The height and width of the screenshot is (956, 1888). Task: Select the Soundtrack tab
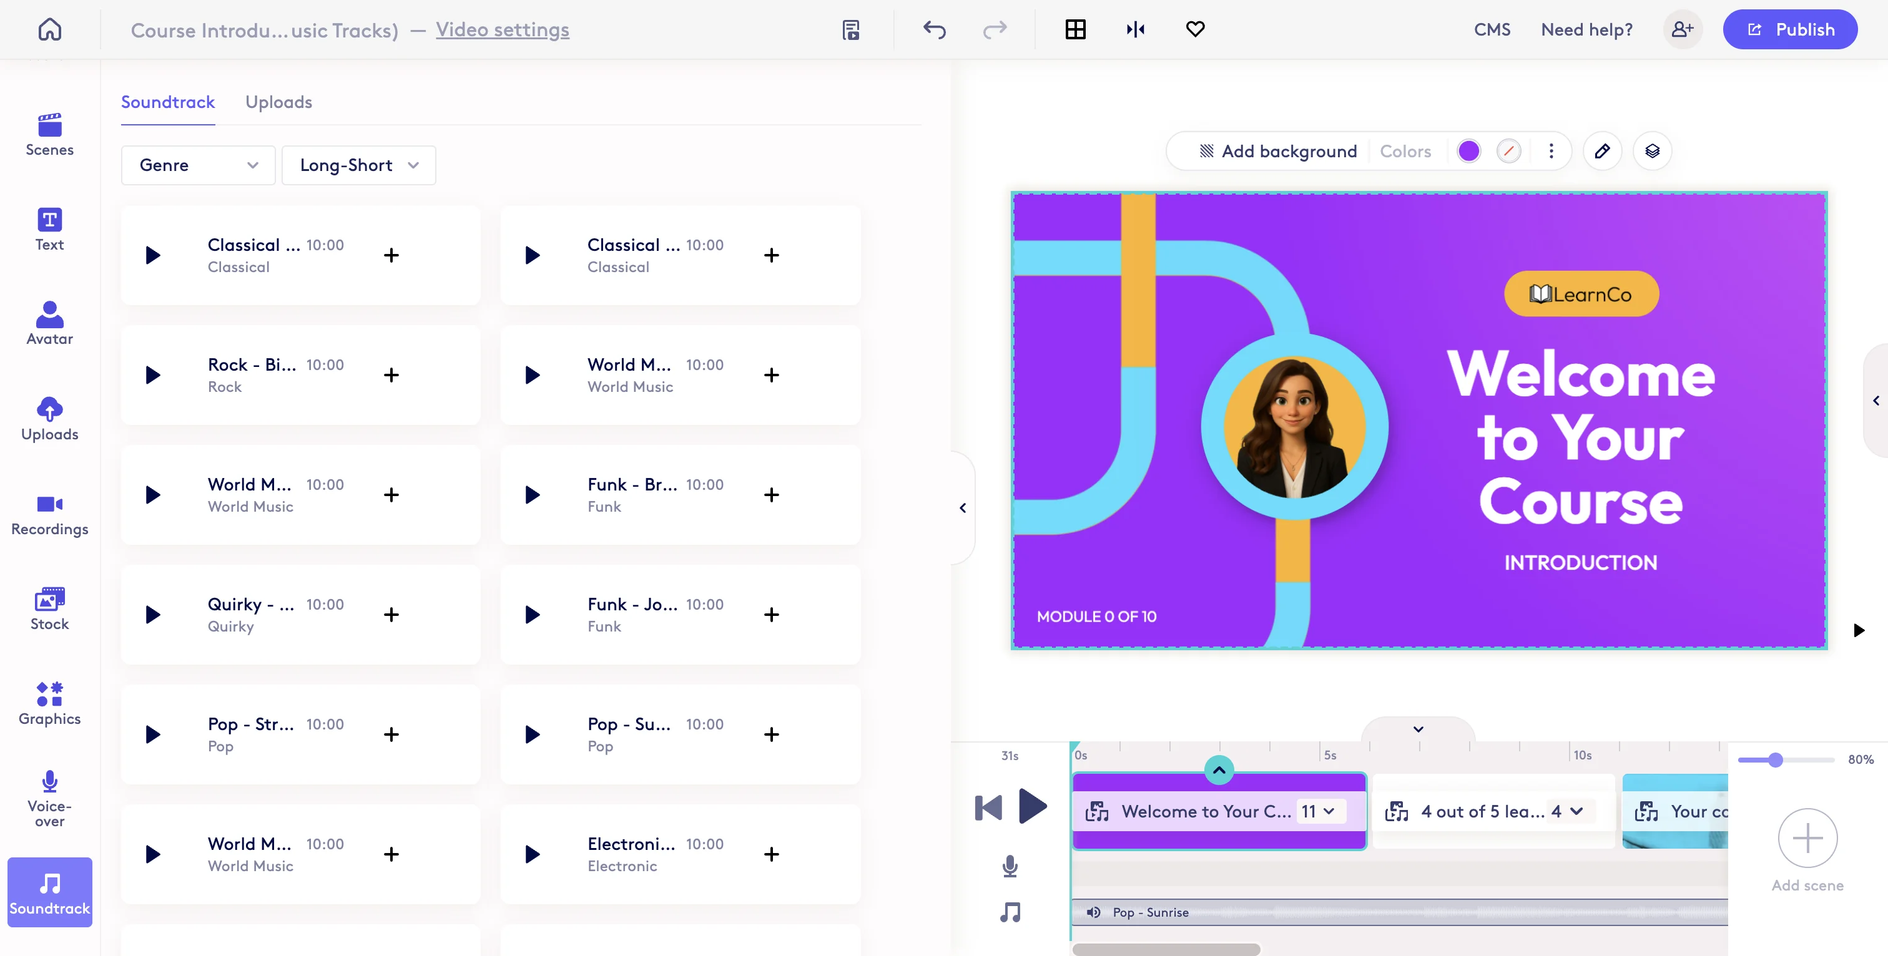pyautogui.click(x=168, y=102)
